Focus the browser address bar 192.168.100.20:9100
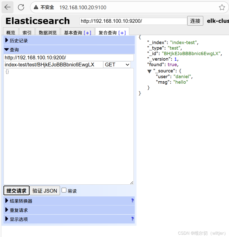The height and width of the screenshot is (237, 229). coord(83,8)
